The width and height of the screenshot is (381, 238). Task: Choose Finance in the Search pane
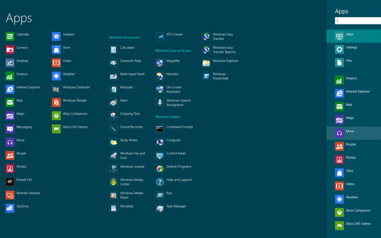(354, 80)
